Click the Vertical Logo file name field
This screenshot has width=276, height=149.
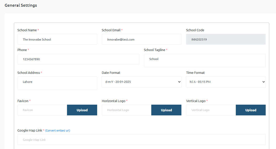[211, 110]
